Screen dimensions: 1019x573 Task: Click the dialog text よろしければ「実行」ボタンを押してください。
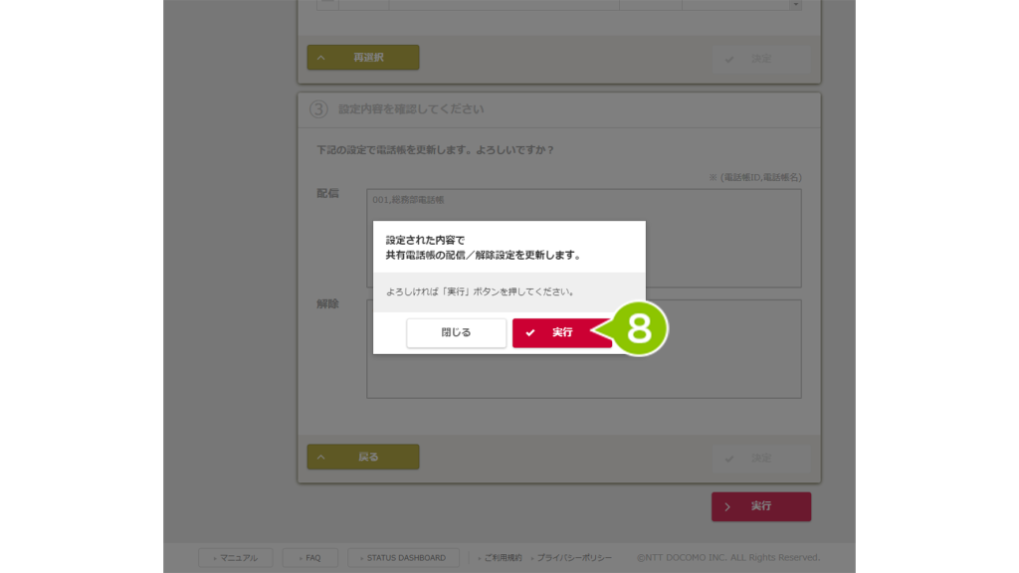tap(481, 291)
